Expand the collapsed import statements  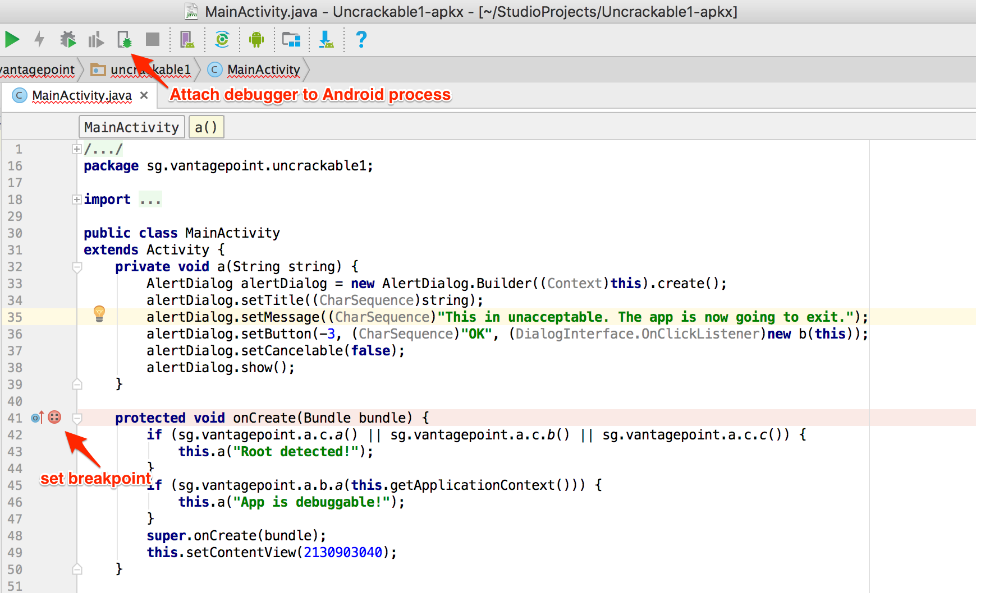[77, 200]
